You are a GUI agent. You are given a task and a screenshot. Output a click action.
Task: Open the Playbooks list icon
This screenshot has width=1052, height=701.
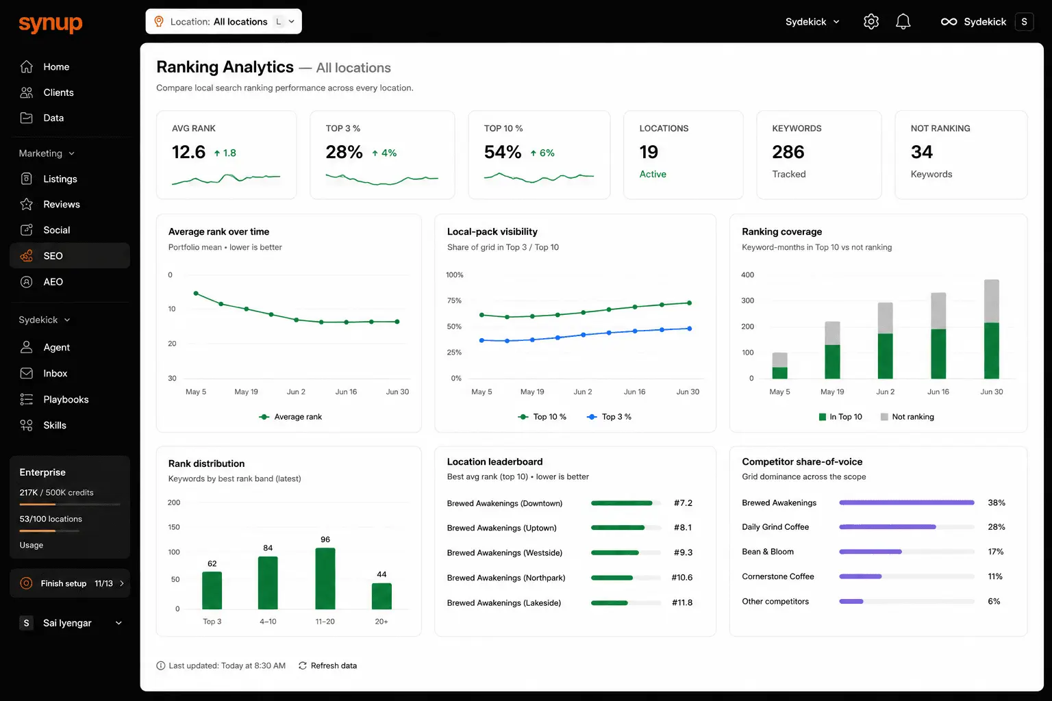coord(27,399)
